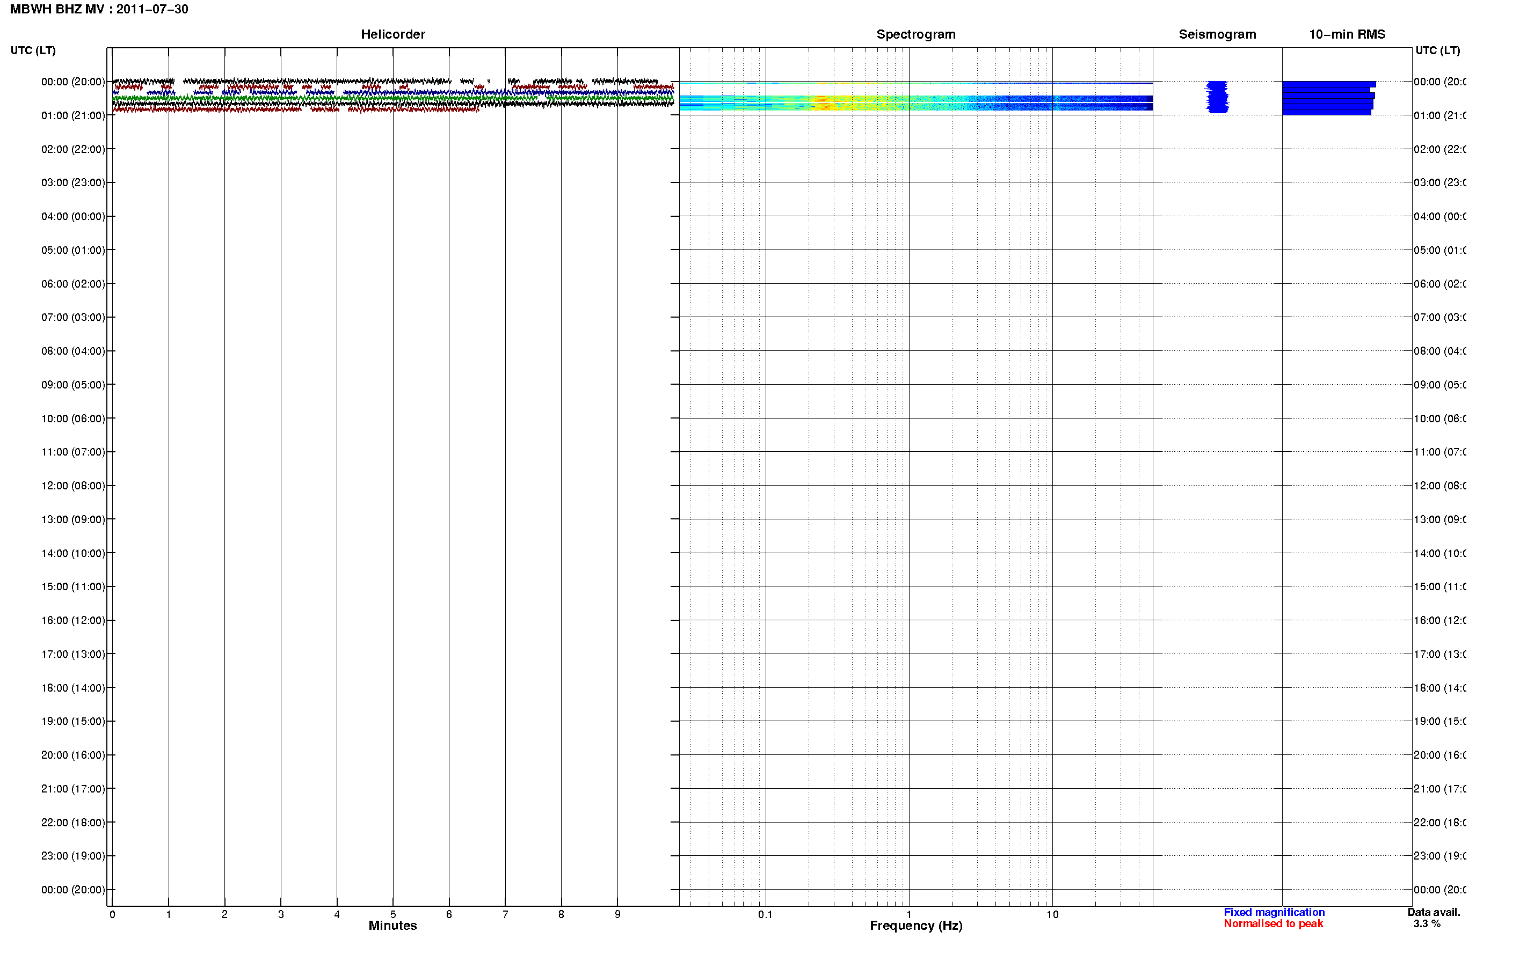Viewport: 1527px width, 954px height.
Task: Click the '01:00 (21:00)' left time label
Action: [x=73, y=115]
